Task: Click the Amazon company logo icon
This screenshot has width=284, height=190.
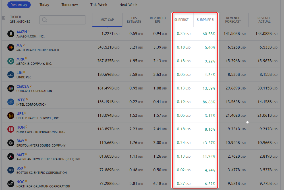Action: click(x=11, y=34)
